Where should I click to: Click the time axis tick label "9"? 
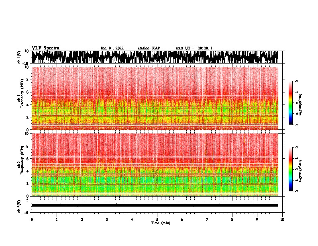click(257, 219)
